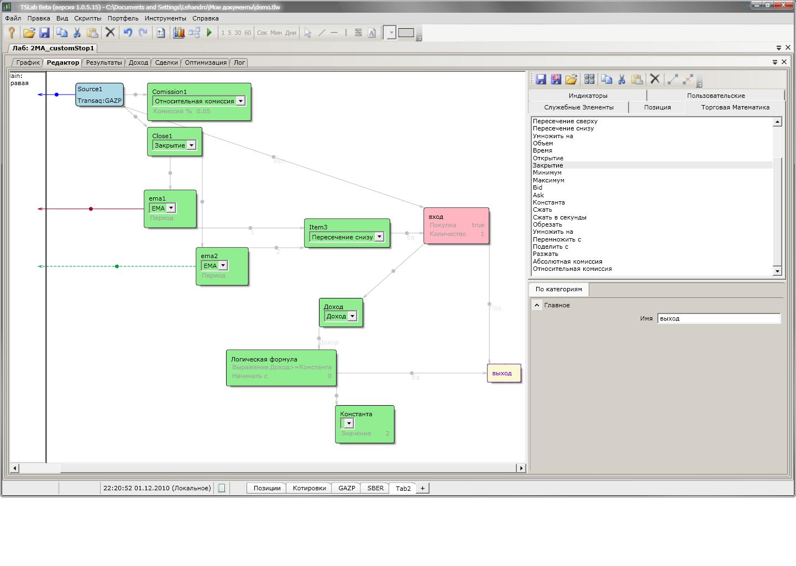The width and height of the screenshot is (796, 566).
Task: Toggle the Дни timeframe button
Action: point(291,33)
